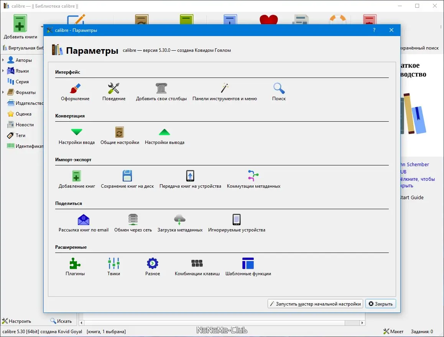Close the Параметры dialog with X

(x=391, y=30)
